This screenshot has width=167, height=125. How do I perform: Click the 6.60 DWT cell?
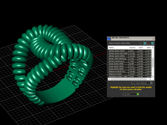[x=142, y=56]
